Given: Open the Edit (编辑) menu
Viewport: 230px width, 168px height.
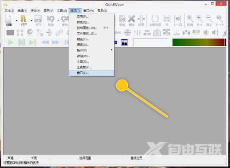Looking at the screenshot, I should click(23, 11).
